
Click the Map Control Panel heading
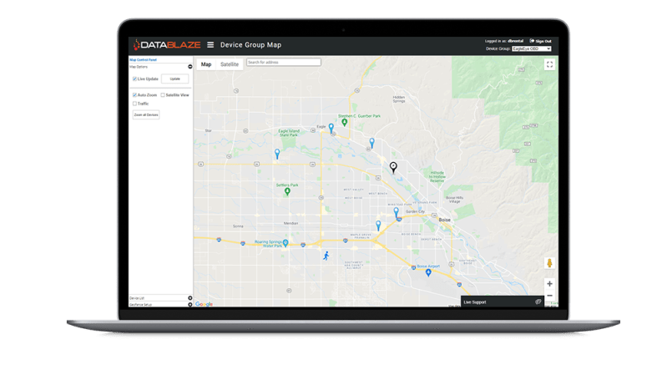tap(144, 60)
